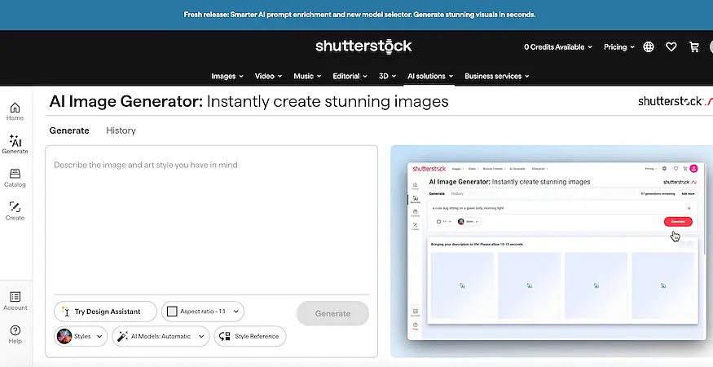This screenshot has width=713, height=367.
Task: Click the Style Reference icon button
Action: [250, 337]
